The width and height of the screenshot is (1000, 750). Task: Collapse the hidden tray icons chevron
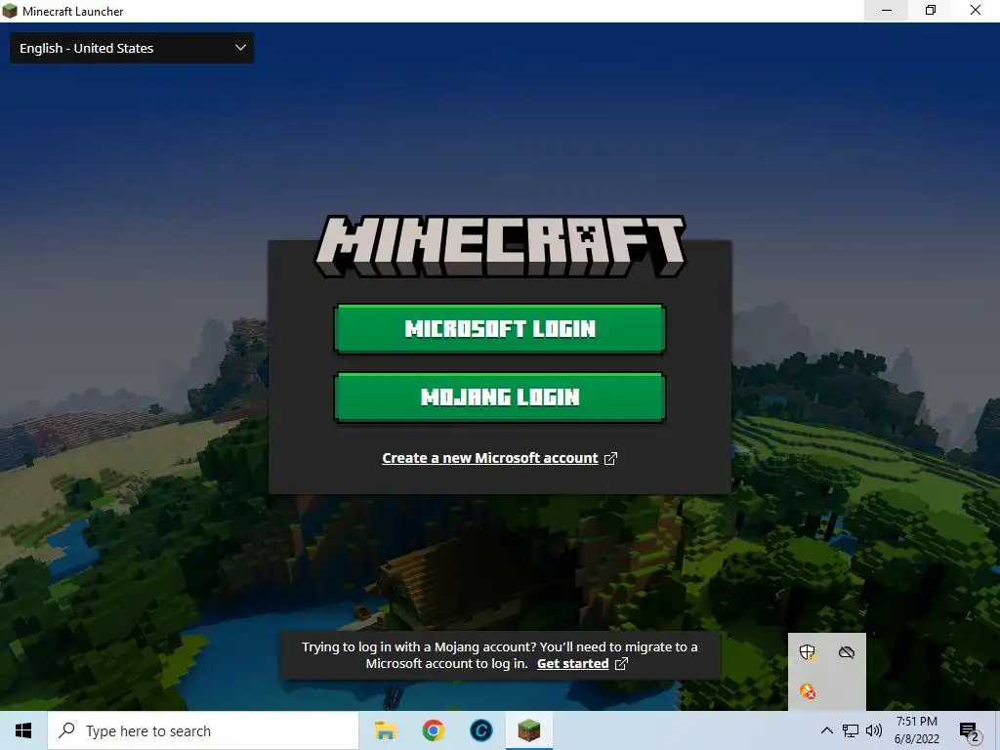click(826, 730)
